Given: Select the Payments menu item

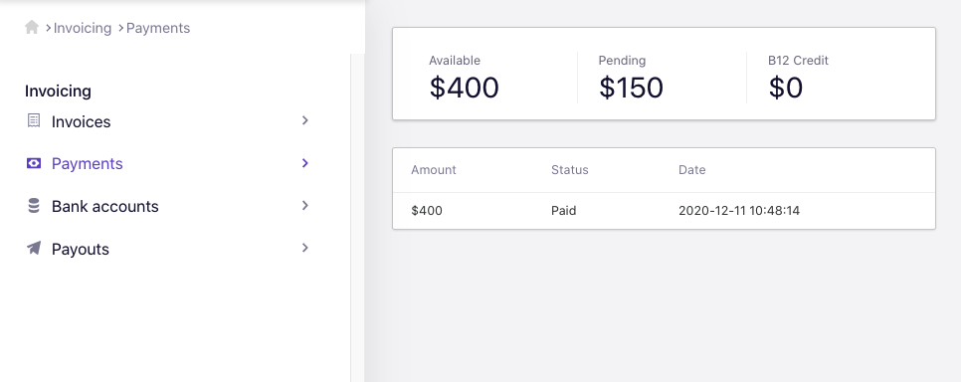Looking at the screenshot, I should 168,164.
